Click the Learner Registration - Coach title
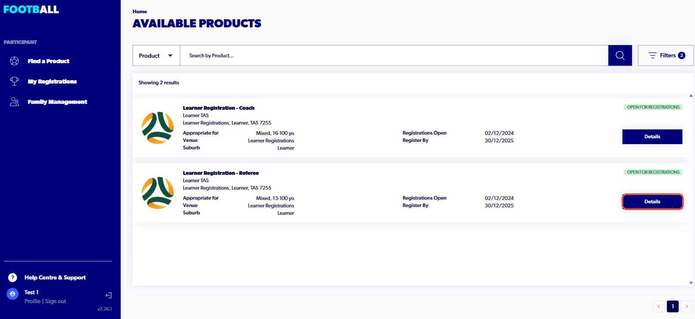Image resolution: width=695 pixels, height=319 pixels. [219, 108]
